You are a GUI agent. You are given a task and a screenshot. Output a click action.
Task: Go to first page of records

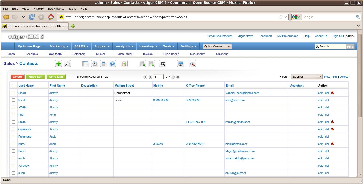(145, 77)
